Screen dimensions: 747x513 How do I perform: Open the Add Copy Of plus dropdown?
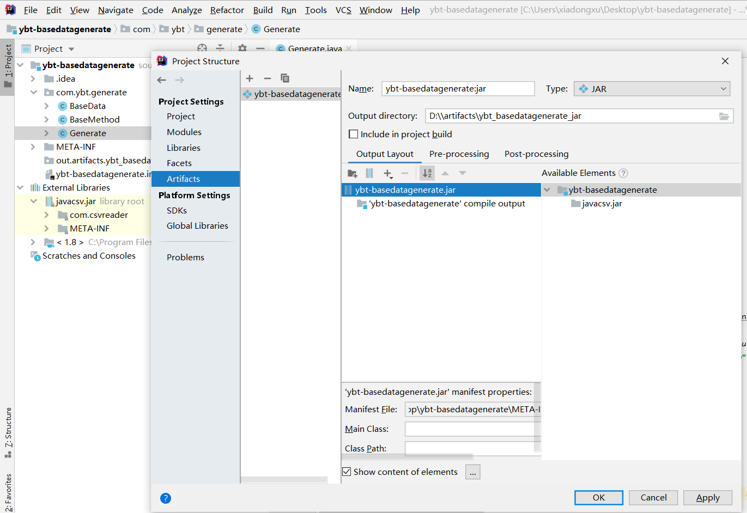click(388, 173)
